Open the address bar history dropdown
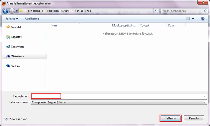The width and height of the screenshot is (210, 126). tap(151, 11)
